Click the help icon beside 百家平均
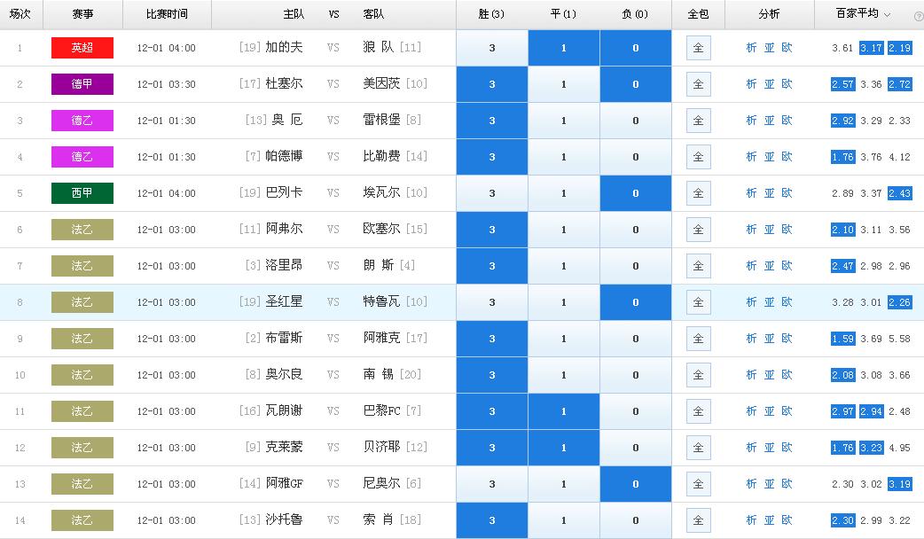Viewport: 924px width, 539px height. click(x=918, y=17)
